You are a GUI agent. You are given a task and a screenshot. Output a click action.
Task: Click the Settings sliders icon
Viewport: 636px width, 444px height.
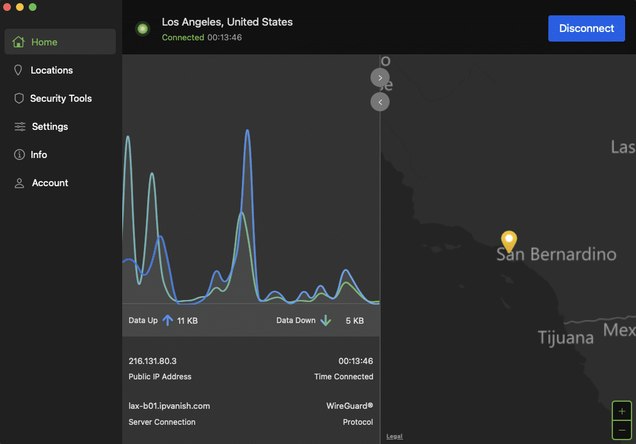[x=20, y=127]
